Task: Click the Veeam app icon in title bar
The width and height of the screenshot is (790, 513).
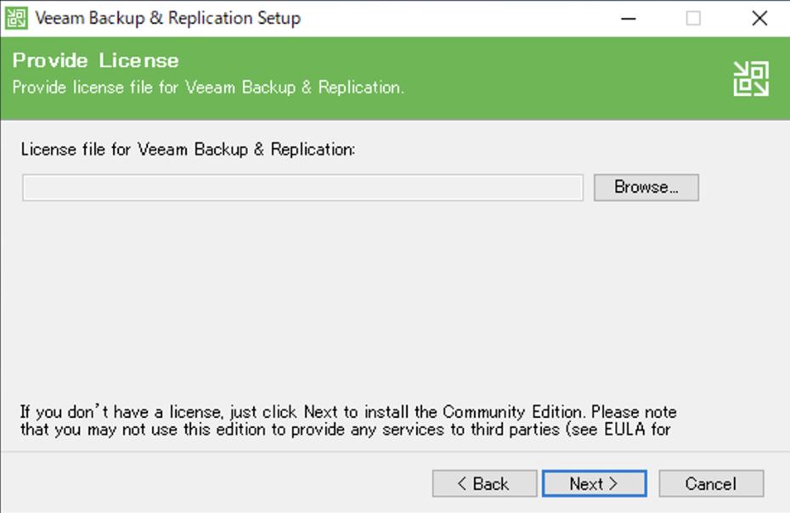Action: pos(16,18)
